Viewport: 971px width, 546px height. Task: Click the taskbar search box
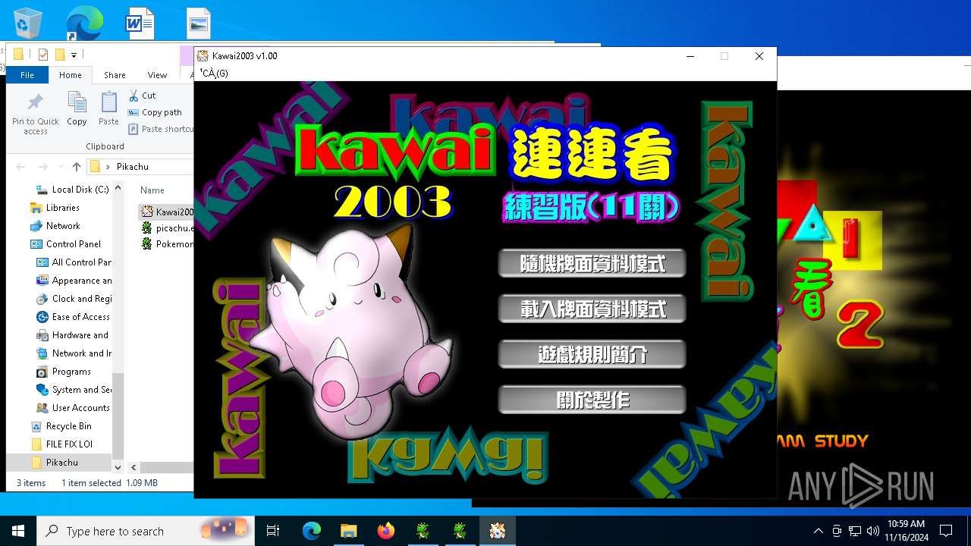[x=146, y=531]
